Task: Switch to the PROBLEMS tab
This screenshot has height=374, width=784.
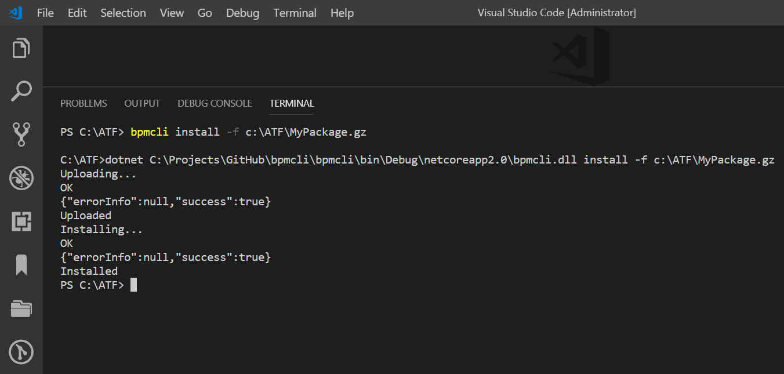Action: coord(84,103)
